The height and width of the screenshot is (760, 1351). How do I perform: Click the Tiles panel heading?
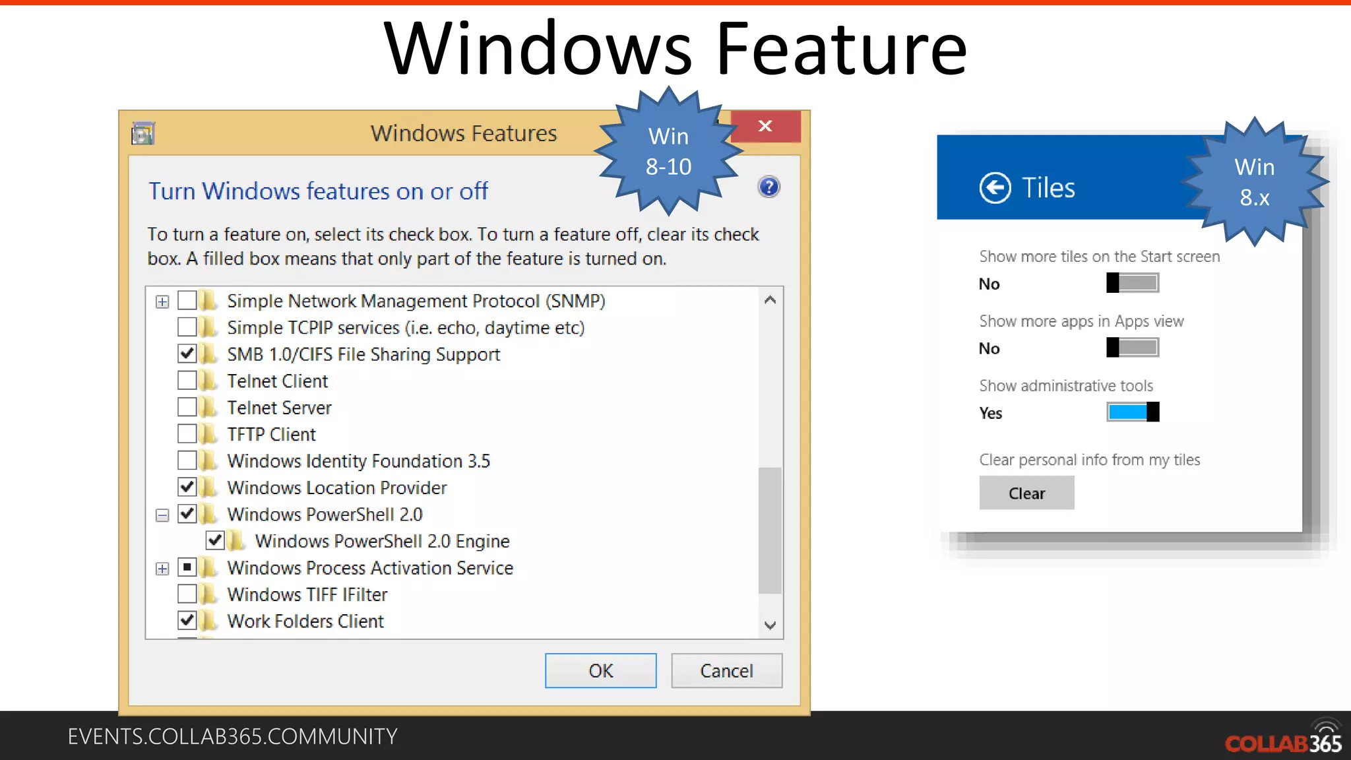[1048, 188]
